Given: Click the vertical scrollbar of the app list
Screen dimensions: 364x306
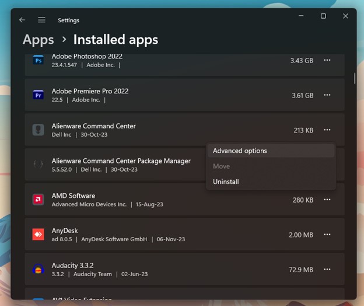Looking at the screenshot, I should click(x=354, y=78).
